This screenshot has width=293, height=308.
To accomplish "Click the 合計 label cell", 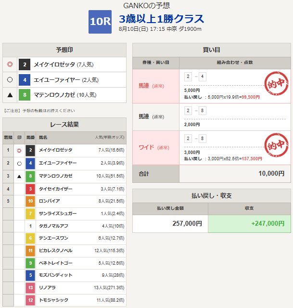I will (x=156, y=174).
